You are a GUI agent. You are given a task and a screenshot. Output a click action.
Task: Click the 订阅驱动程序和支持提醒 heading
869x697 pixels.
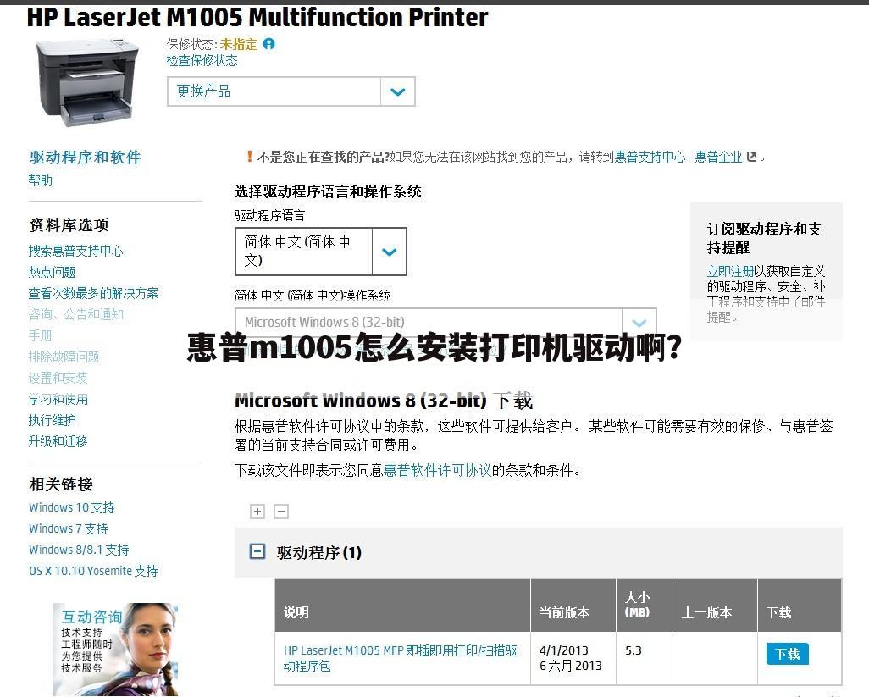764,238
